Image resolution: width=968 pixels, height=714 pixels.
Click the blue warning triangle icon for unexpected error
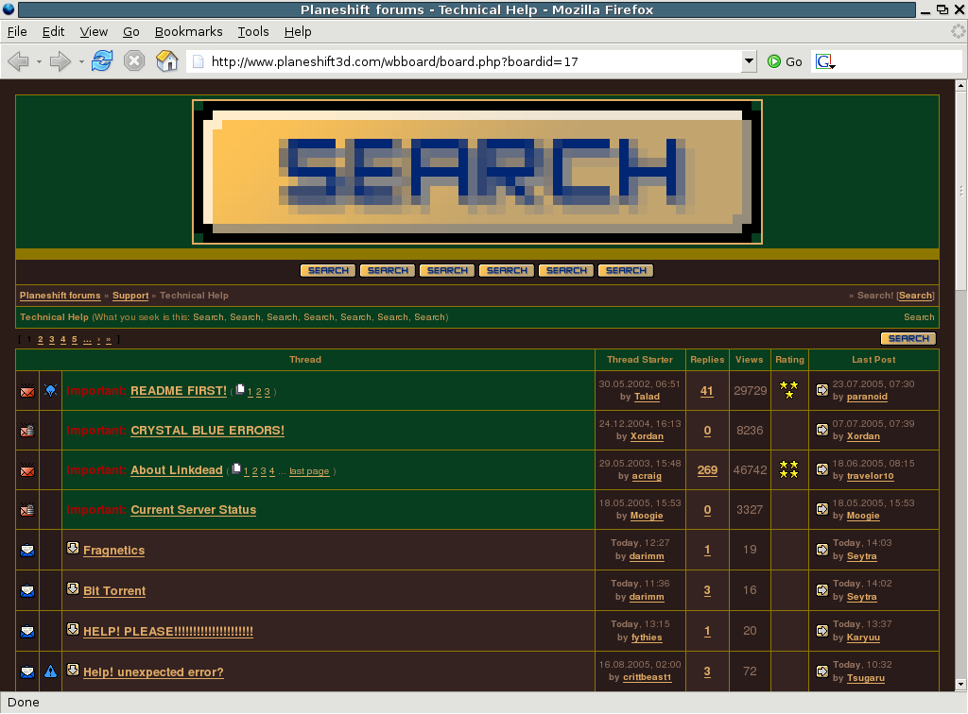(51, 671)
